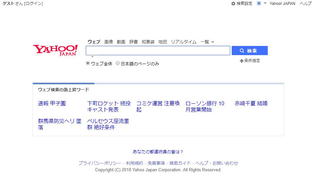
Task: Open the 免責事項 footer link
Action: [x=156, y=163]
